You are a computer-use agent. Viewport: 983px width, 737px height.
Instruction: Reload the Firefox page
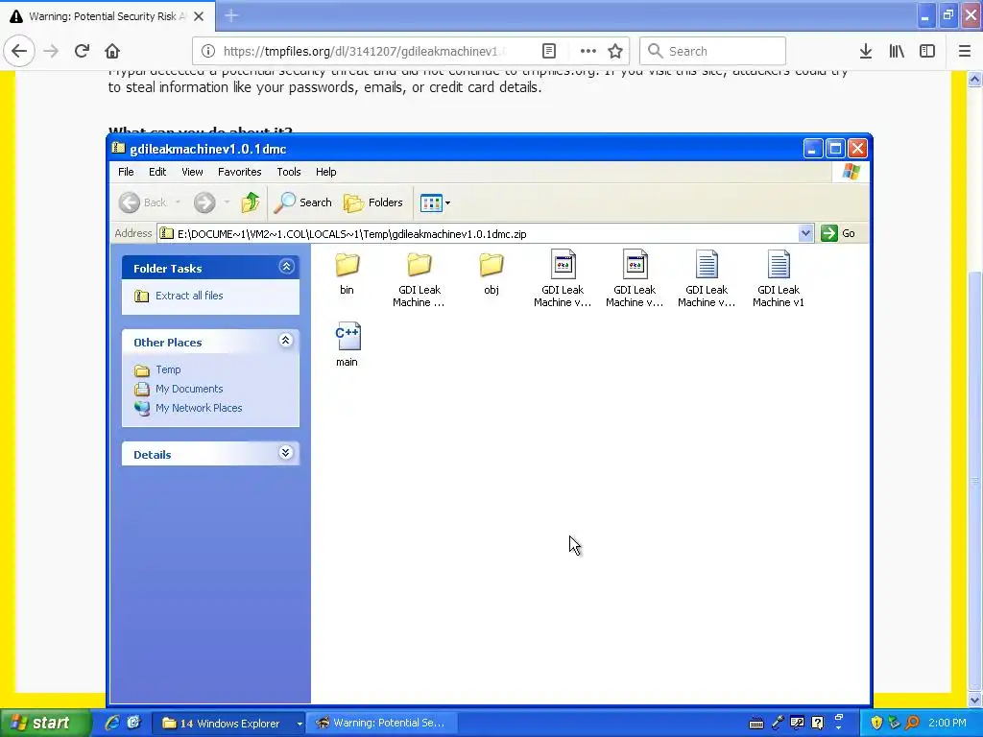(x=82, y=51)
